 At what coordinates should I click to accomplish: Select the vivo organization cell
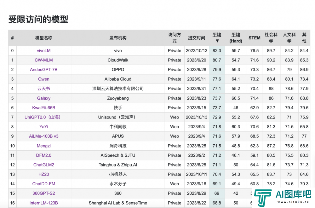click(118, 51)
